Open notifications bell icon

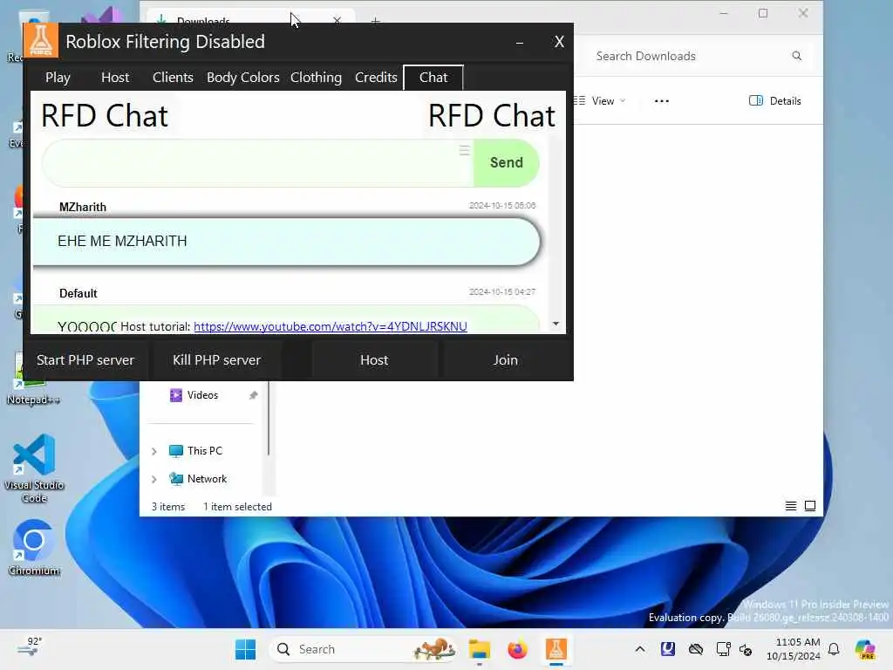(834, 649)
